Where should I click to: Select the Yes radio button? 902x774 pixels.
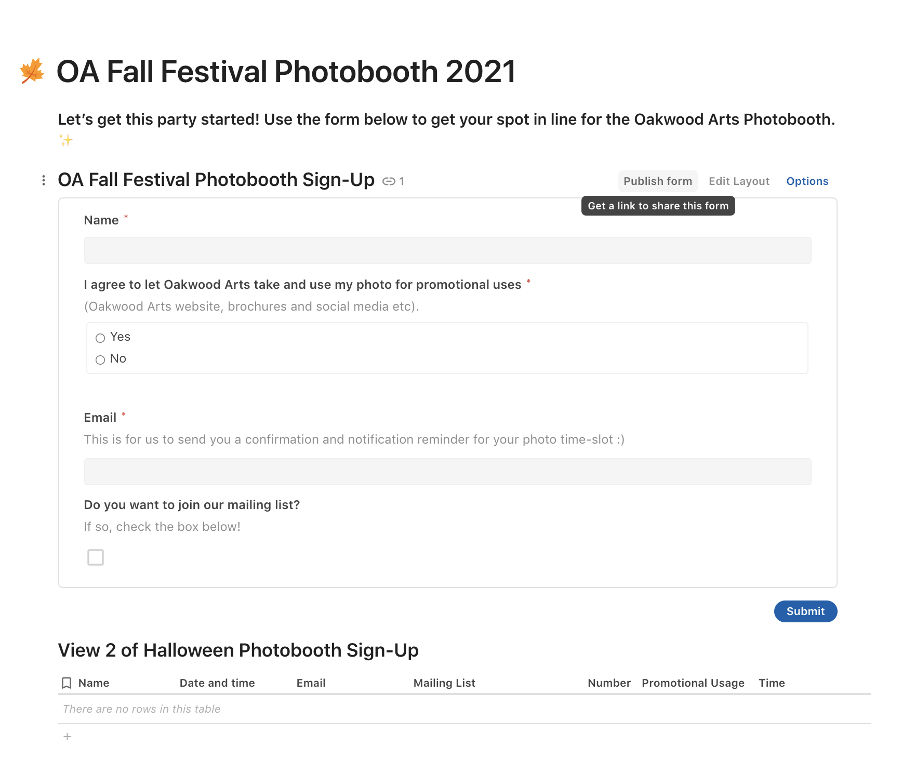[x=100, y=338]
